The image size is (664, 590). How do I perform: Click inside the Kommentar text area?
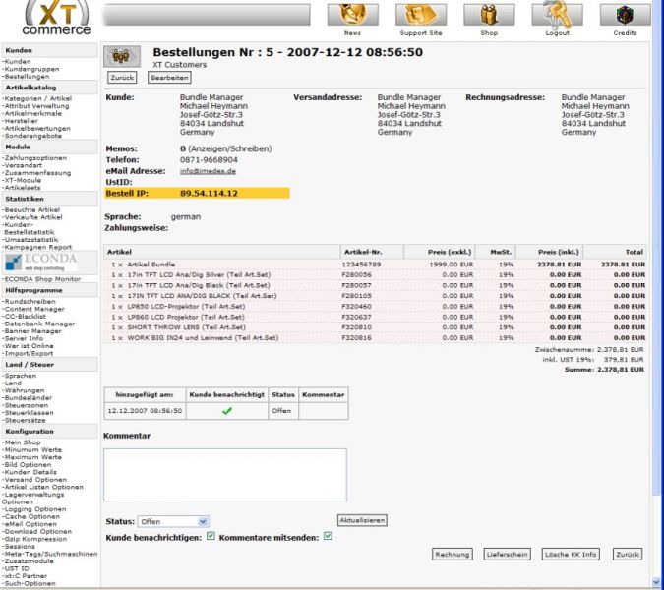pos(225,475)
